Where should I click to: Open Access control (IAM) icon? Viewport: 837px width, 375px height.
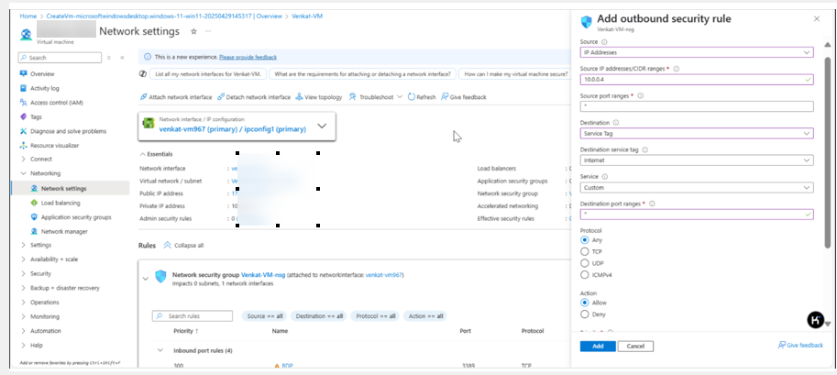click(x=23, y=102)
